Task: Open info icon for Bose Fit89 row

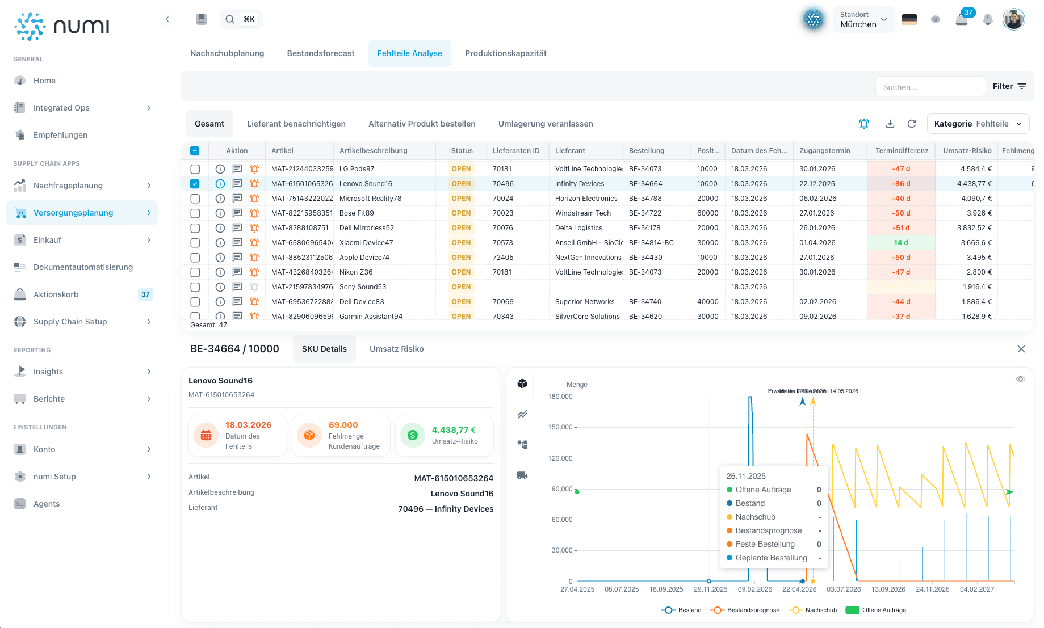Action: [220, 213]
